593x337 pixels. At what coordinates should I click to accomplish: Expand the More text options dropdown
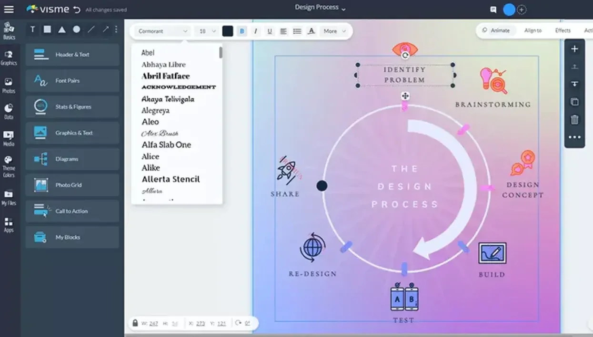(x=334, y=31)
